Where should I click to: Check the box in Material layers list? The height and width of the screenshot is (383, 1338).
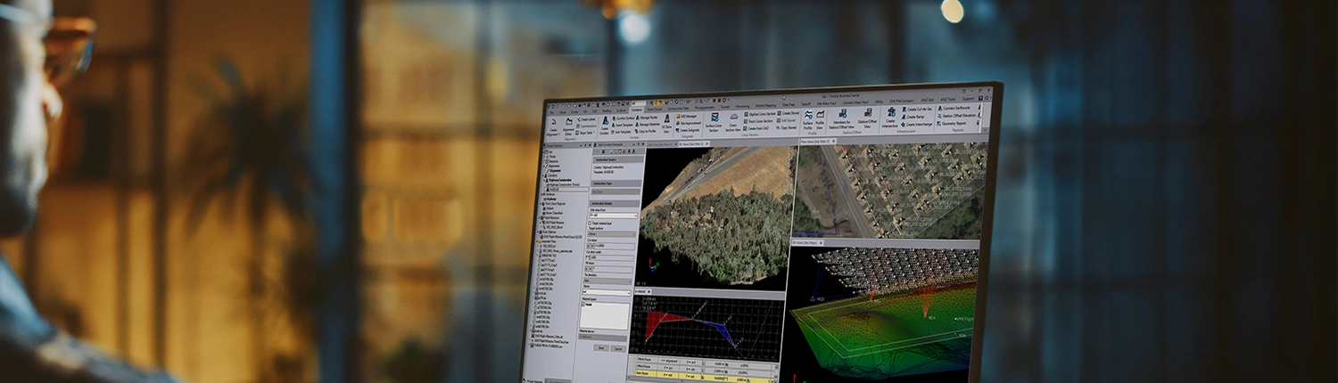(x=585, y=305)
